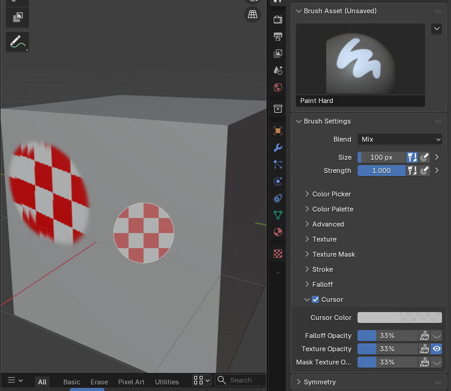The height and width of the screenshot is (391, 451).
Task: Open brush asset options dropdown arrow
Action: (437, 29)
